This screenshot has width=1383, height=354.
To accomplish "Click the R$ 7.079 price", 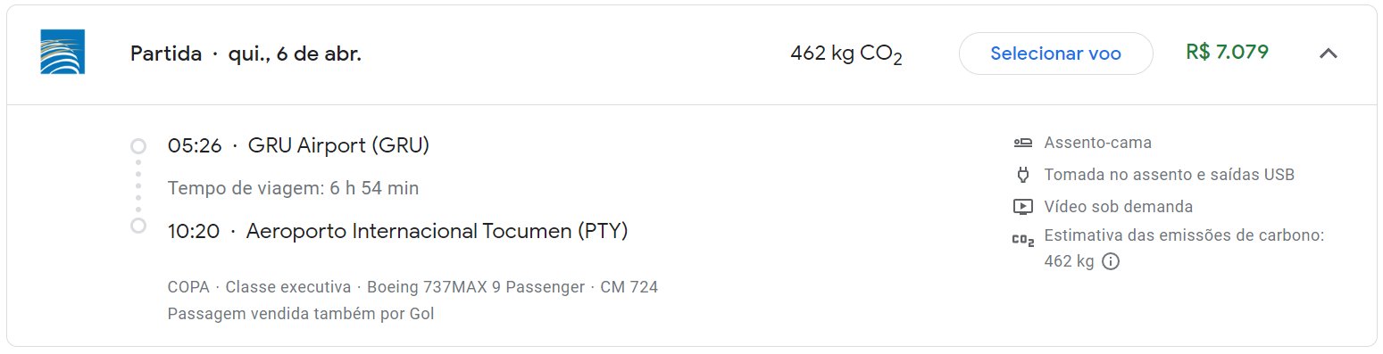I will tap(1227, 52).
